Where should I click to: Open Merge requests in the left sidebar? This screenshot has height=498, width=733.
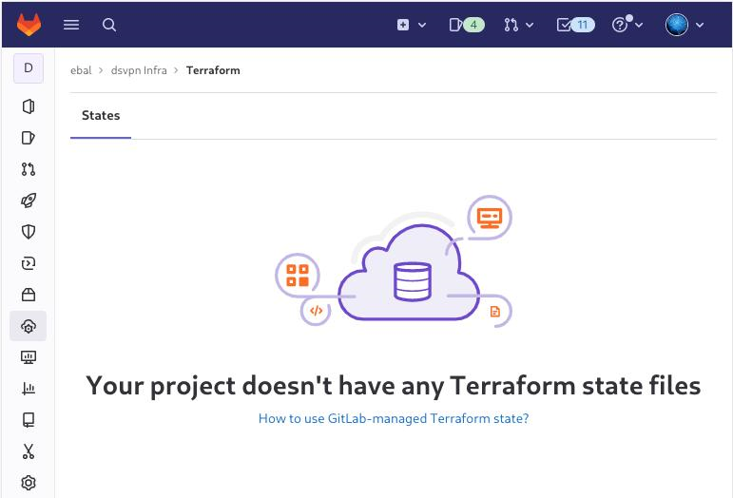coord(29,169)
